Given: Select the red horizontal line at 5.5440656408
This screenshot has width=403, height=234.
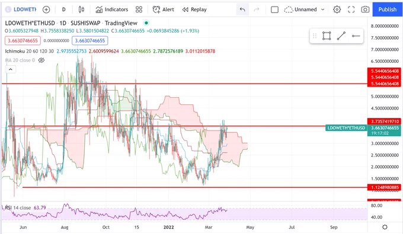Looking at the screenshot, I should point(184,84).
